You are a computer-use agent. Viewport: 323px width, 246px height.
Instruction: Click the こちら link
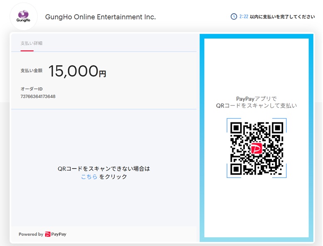coord(89,177)
